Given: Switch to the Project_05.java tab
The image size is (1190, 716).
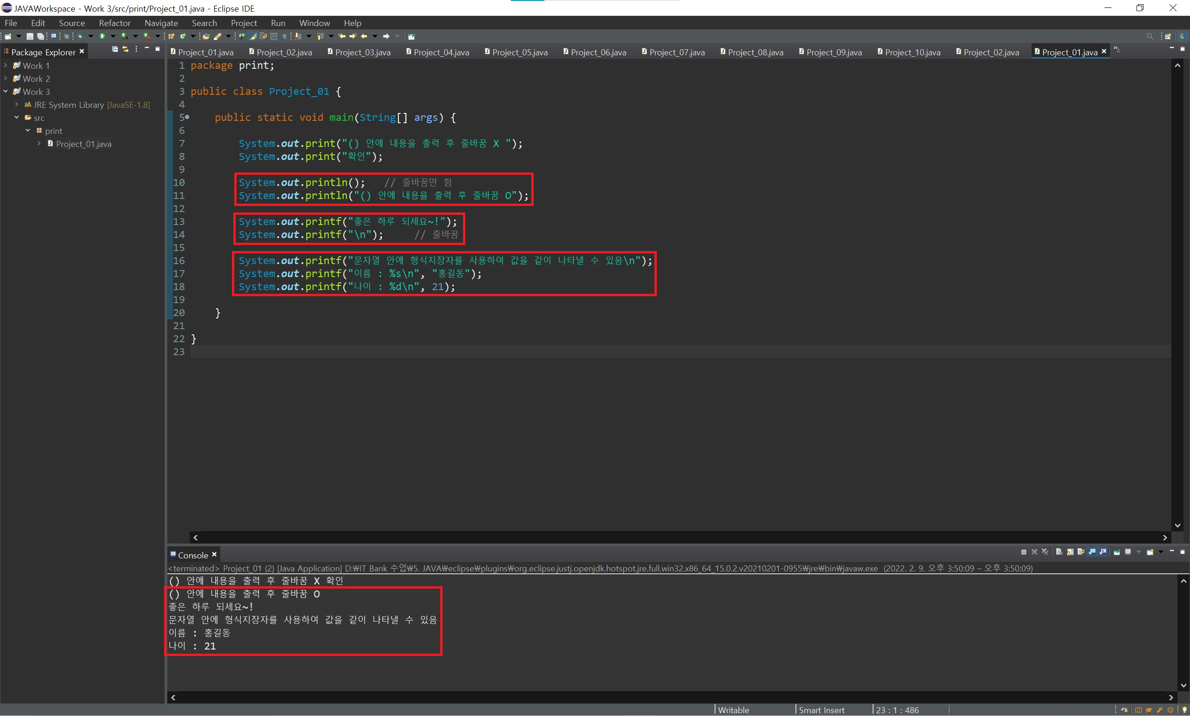Looking at the screenshot, I should 519,52.
